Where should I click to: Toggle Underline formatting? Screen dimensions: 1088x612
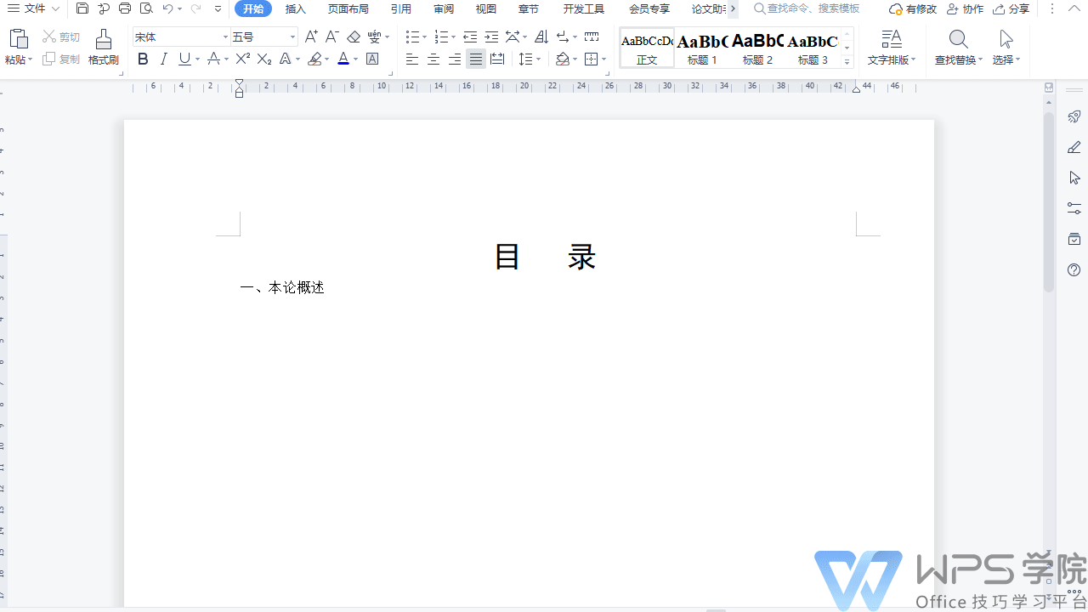point(184,59)
